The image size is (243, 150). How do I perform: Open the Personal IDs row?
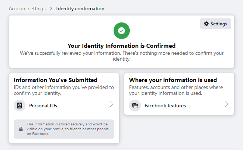point(64,106)
